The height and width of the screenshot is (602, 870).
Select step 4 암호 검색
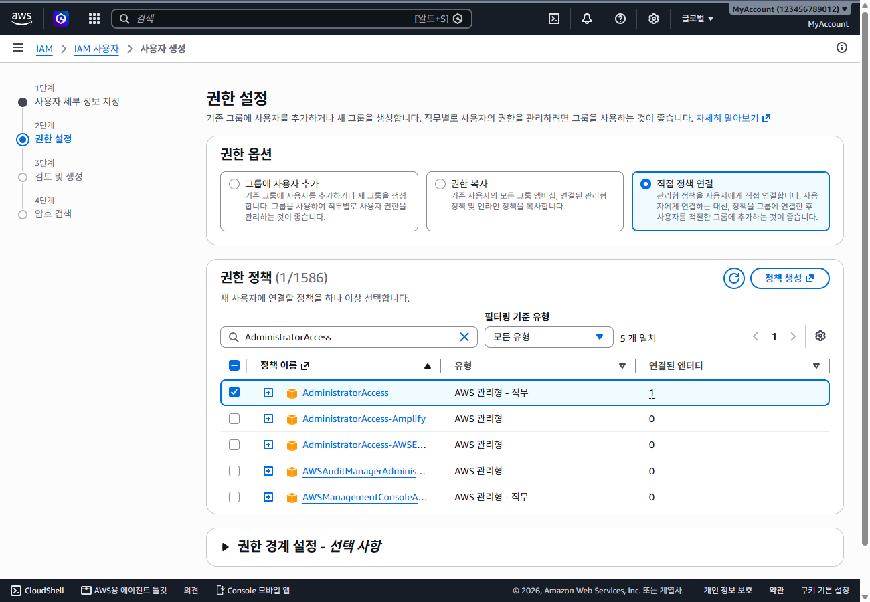(53, 214)
